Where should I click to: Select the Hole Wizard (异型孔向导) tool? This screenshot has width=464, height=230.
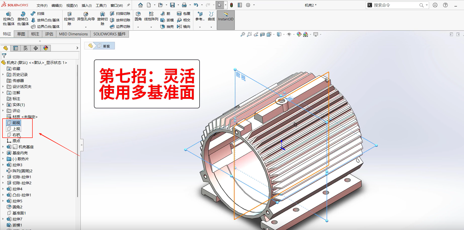coord(86,17)
